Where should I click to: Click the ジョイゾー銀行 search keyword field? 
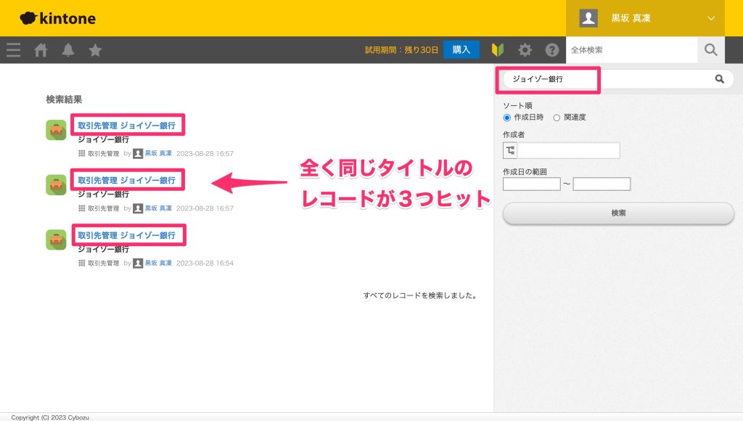tap(609, 79)
